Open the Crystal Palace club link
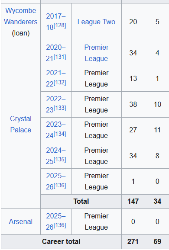The width and height of the screenshot is (169, 250). (21, 124)
